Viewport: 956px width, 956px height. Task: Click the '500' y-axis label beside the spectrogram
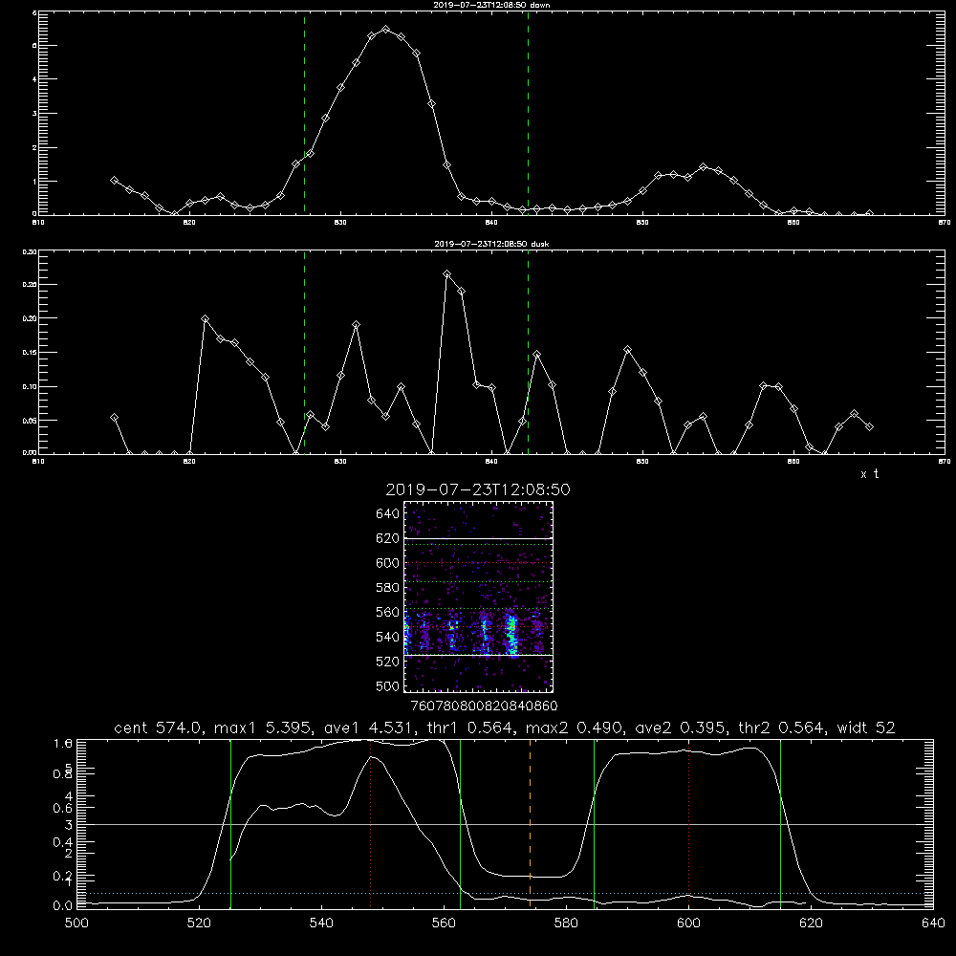(x=388, y=685)
